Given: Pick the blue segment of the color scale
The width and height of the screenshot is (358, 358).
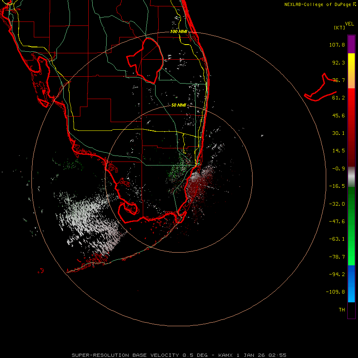Looking at the screenshot, I should click(351, 284).
